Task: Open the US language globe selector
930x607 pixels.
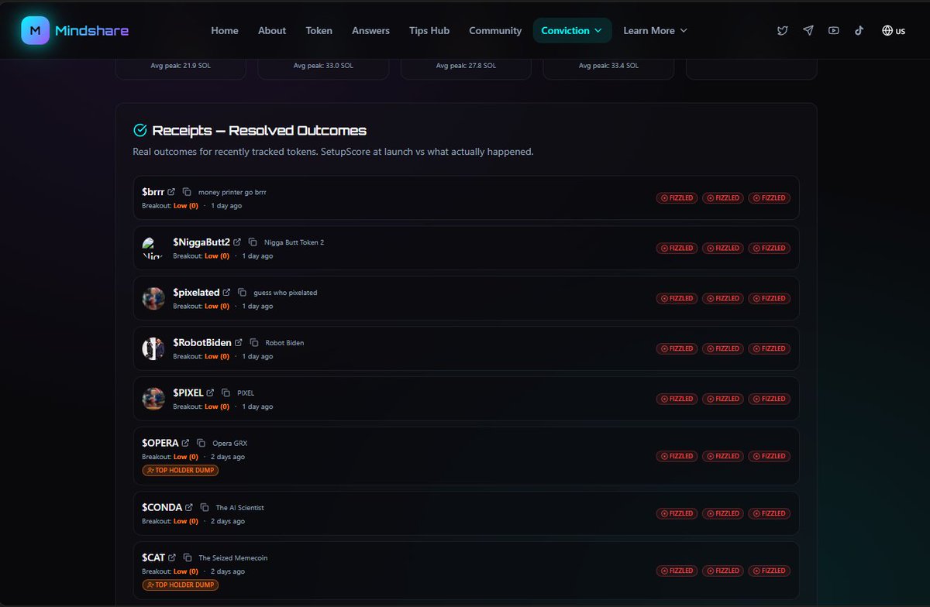Action: point(894,31)
